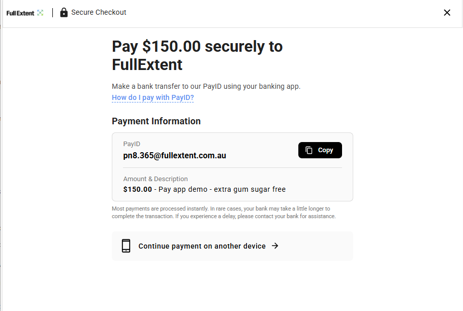This screenshot has width=463, height=311.
Task: Click the padlock icon beside Secure Checkout
Action: click(x=64, y=12)
